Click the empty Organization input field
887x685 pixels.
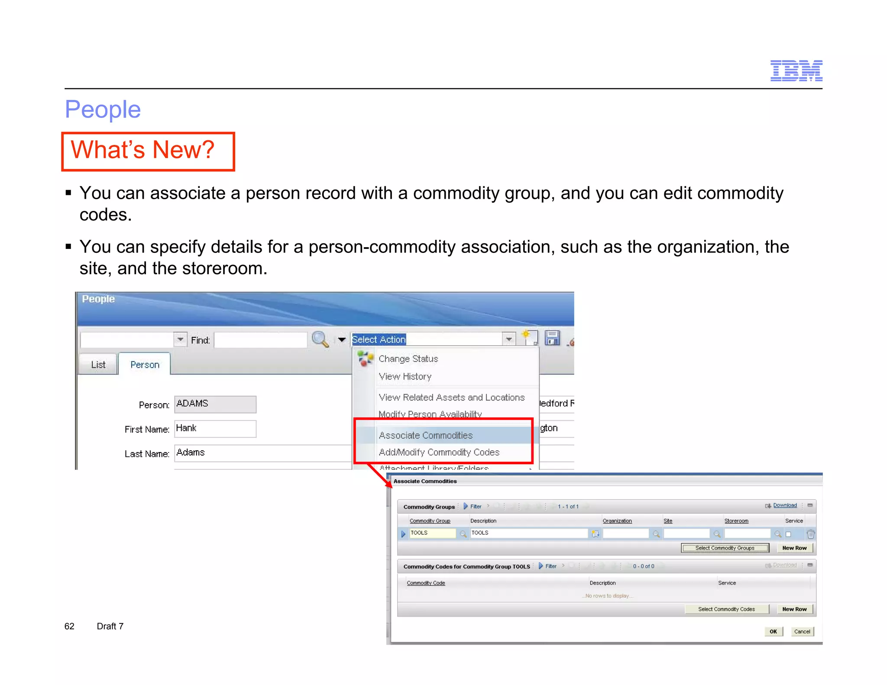coord(625,533)
